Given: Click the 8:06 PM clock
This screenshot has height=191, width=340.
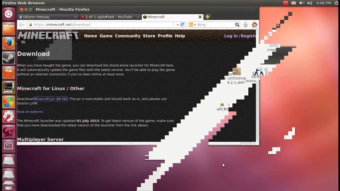Looking at the screenshot, I should (x=324, y=3).
